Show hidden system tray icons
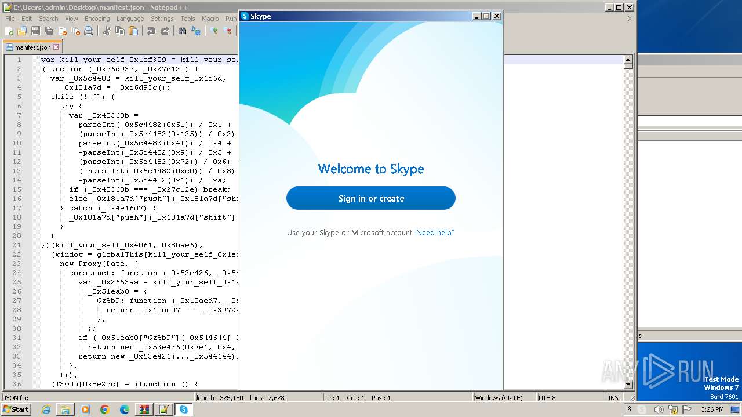The image size is (742, 417). (x=629, y=409)
